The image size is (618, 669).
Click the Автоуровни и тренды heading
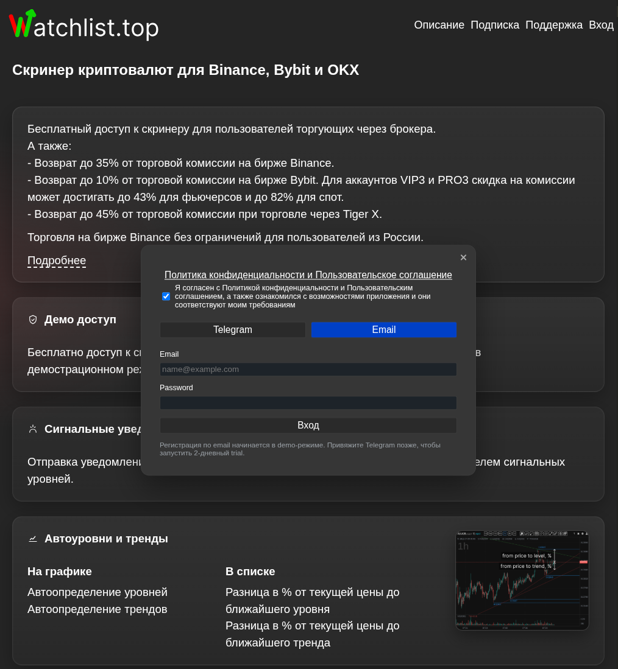pyautogui.click(x=106, y=539)
